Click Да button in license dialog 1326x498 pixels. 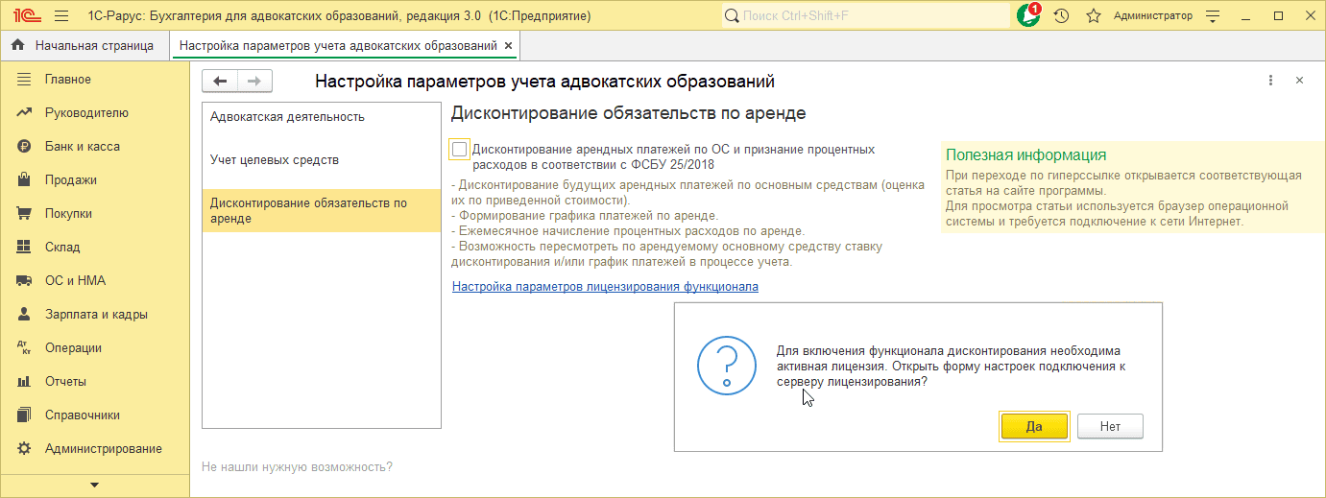pos(1034,427)
